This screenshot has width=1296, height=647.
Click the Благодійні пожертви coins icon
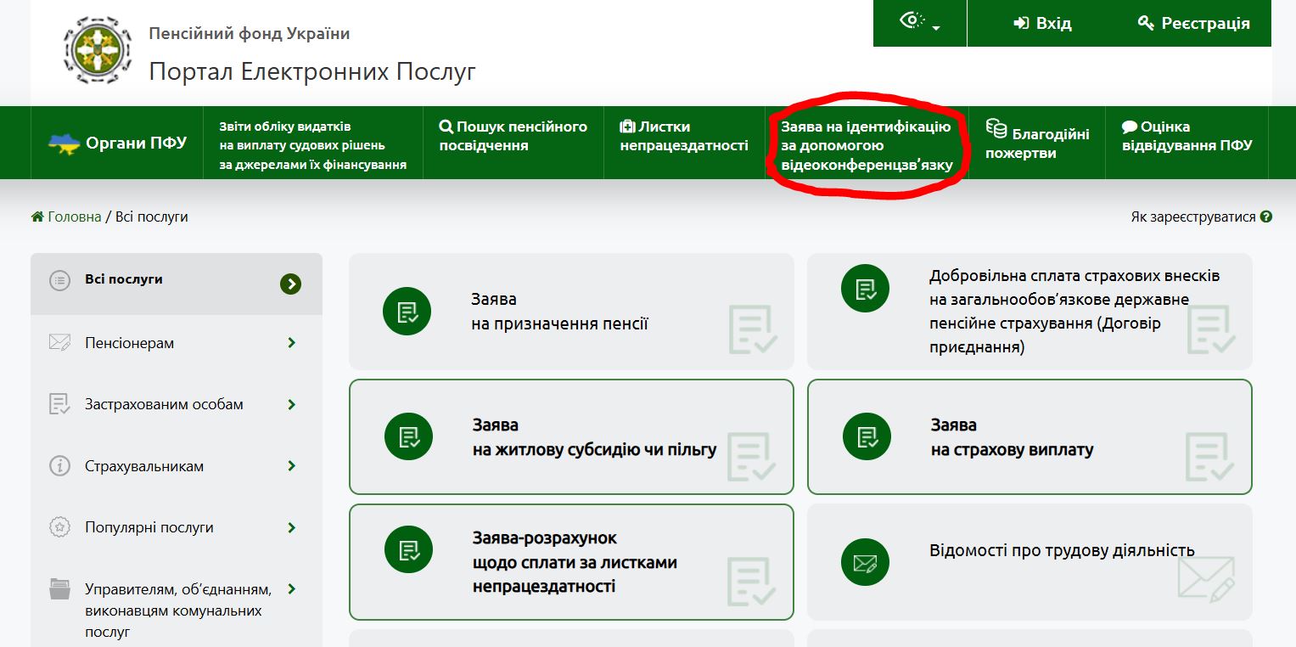(x=996, y=129)
